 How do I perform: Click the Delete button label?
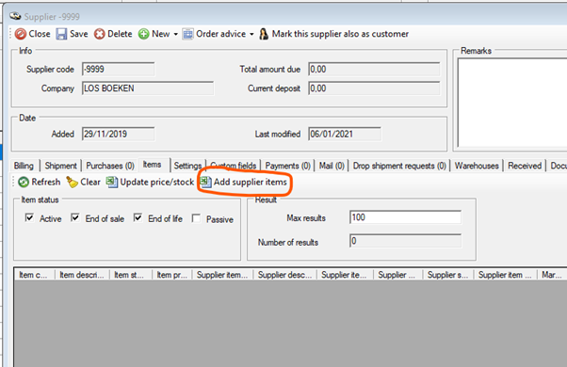pos(120,34)
